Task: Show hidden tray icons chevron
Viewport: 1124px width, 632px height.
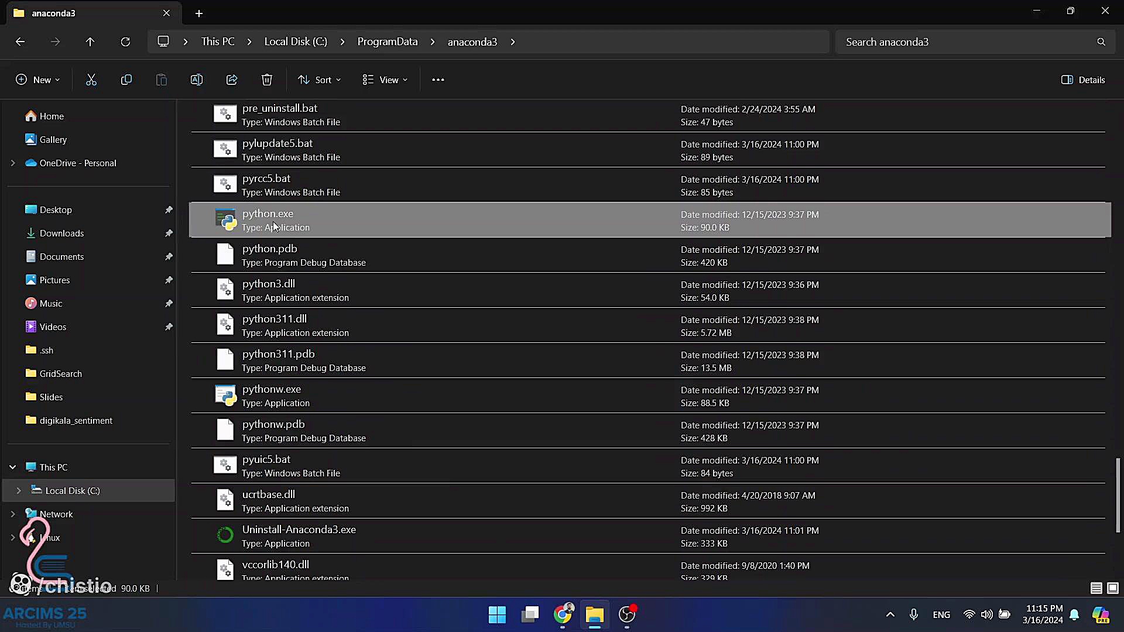Action: (x=890, y=614)
